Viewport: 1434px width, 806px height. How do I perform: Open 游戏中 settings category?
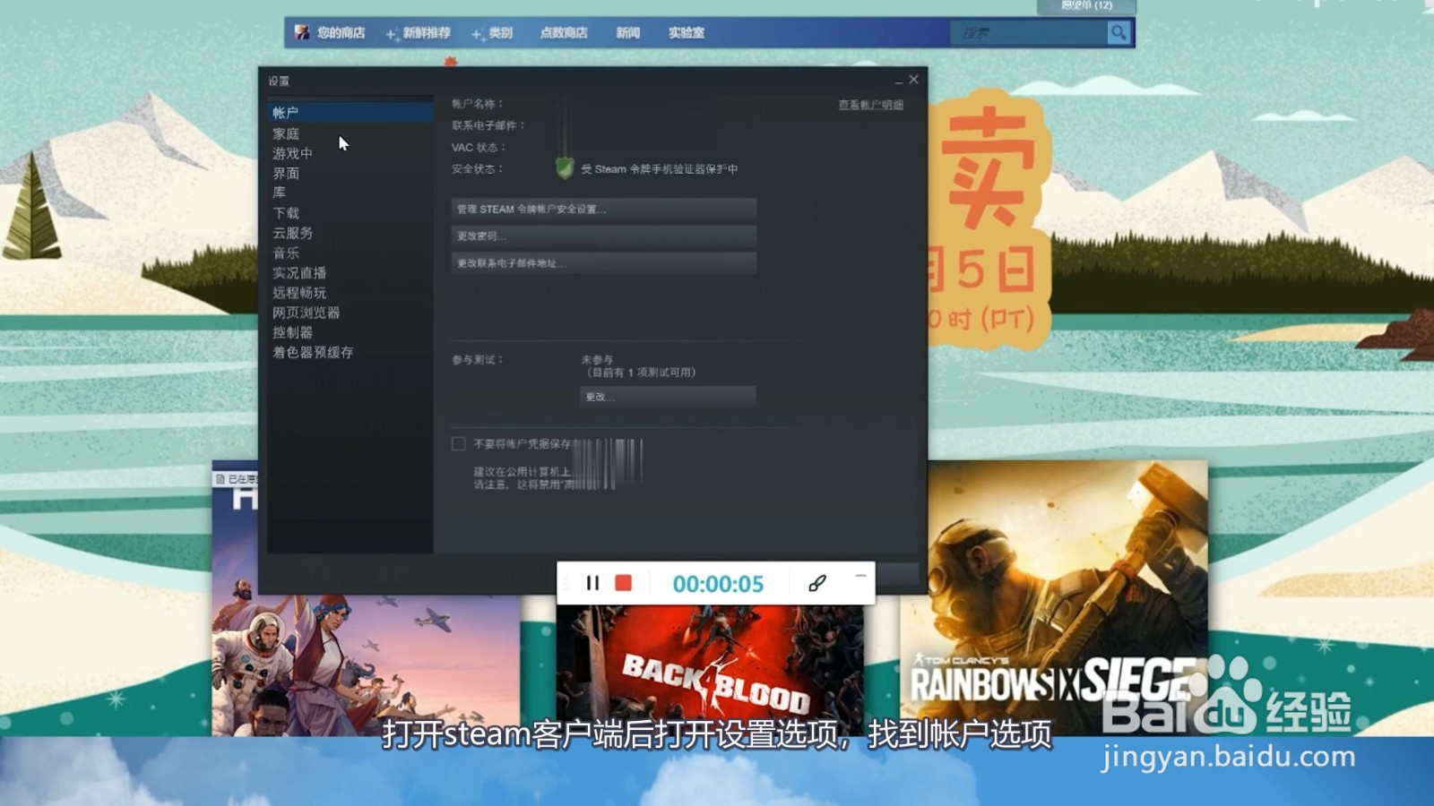coord(292,153)
